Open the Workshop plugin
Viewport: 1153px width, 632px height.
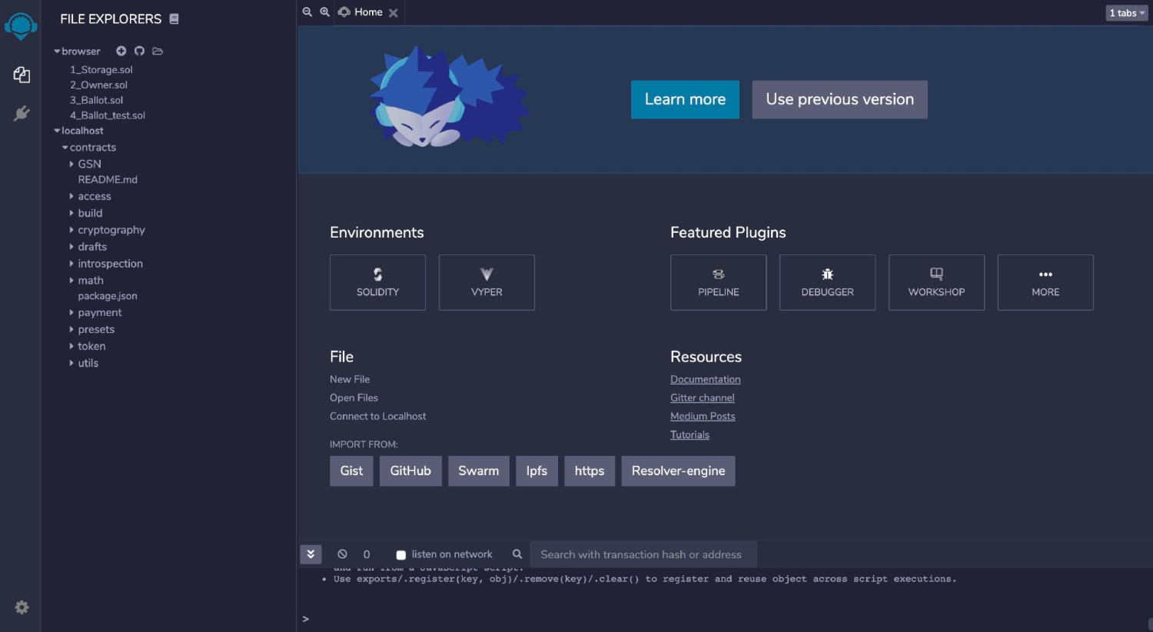coord(936,282)
